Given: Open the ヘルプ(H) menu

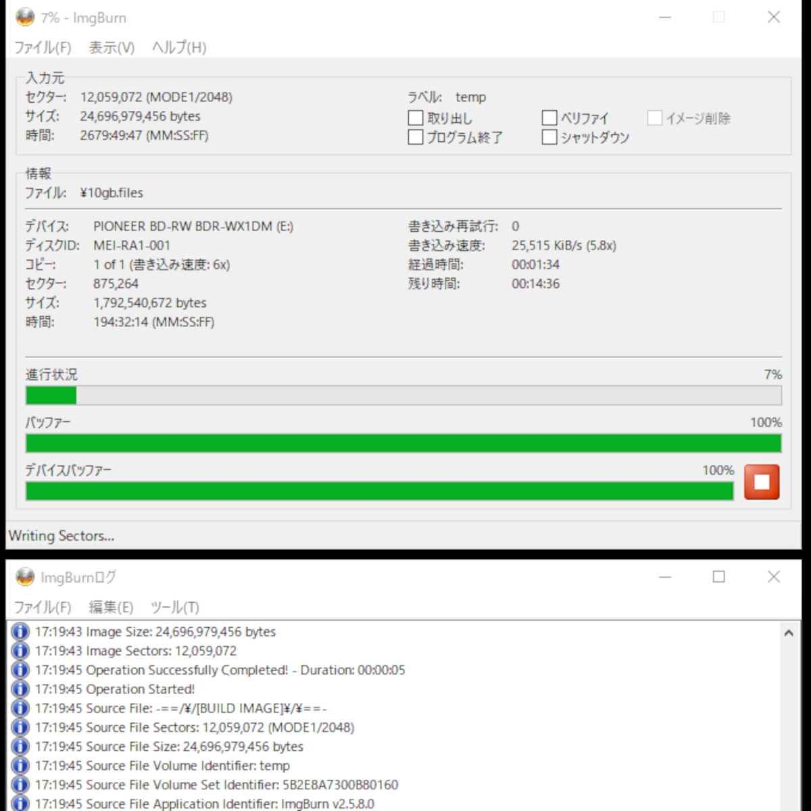Looking at the screenshot, I should point(178,48).
